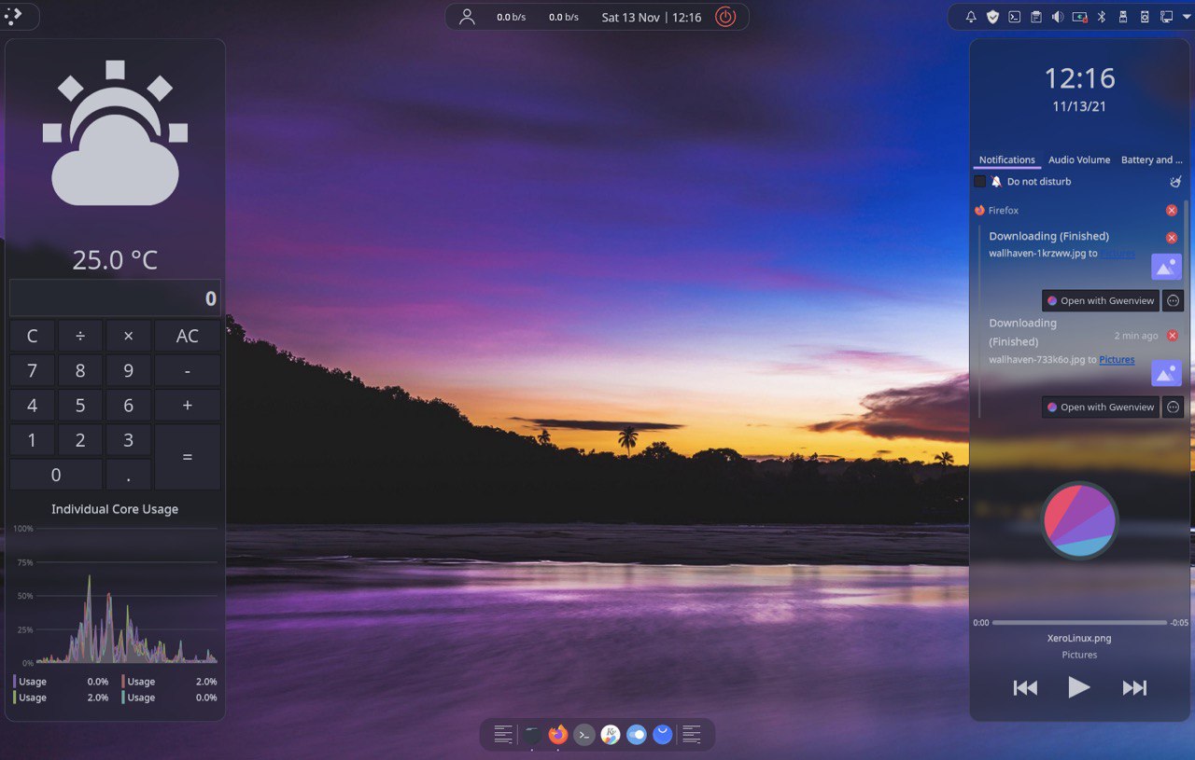This screenshot has height=760, width=1195.
Task: Click the media playback progress slider
Action: (1079, 622)
